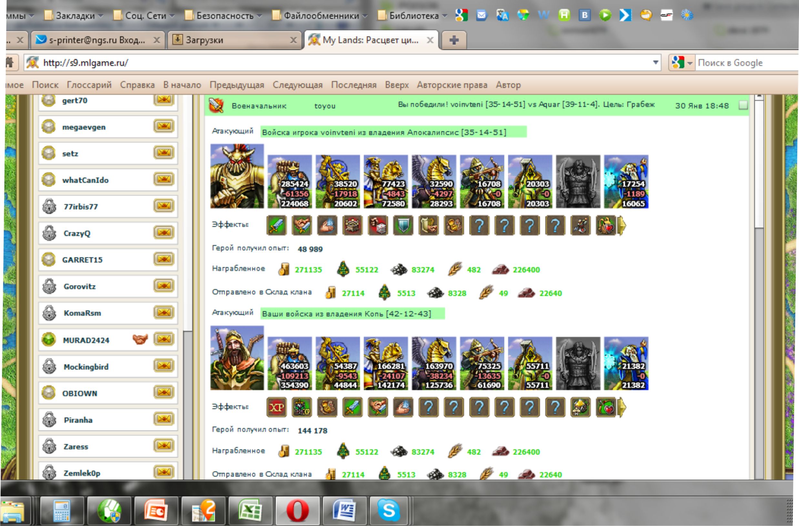
Task: Send mail to player megaevgen
Action: click(164, 126)
